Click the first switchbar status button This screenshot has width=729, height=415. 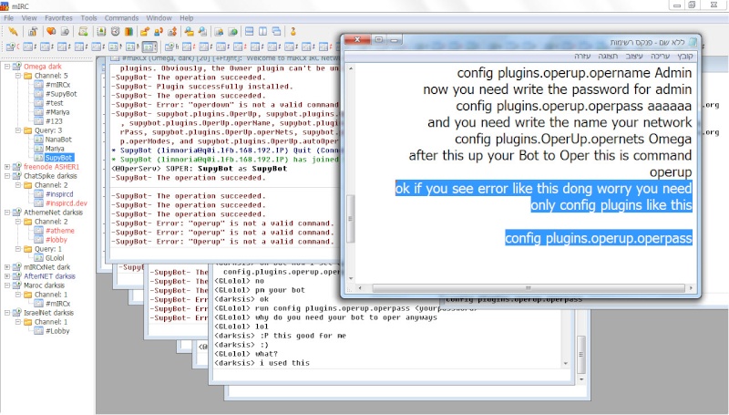click(x=12, y=47)
